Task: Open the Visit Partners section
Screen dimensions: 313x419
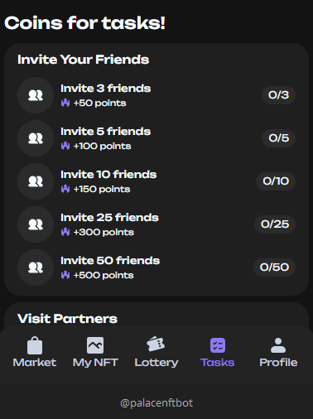Action: click(x=67, y=319)
